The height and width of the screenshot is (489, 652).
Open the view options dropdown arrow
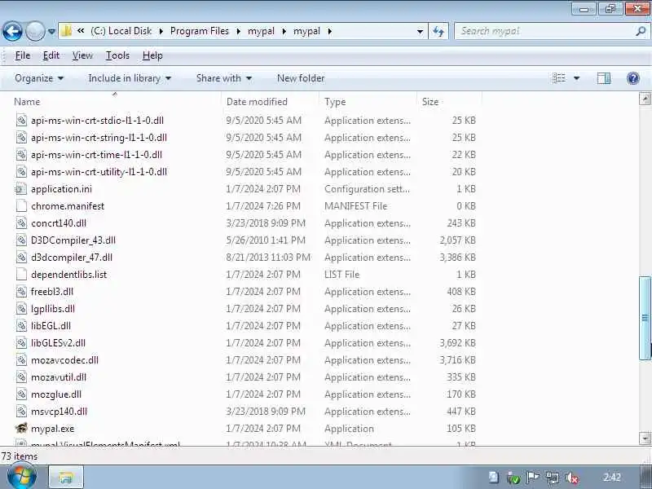(x=577, y=78)
